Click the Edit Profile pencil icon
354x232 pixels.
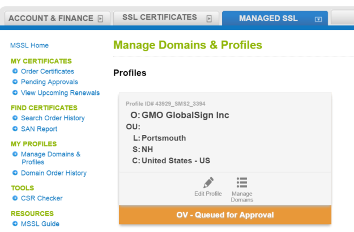tap(208, 182)
